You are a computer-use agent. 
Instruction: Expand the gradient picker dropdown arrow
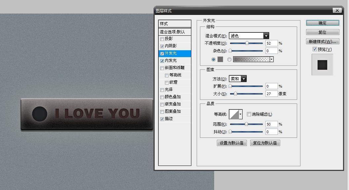tap(272, 59)
